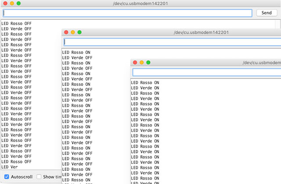Focus the middle window's serial input field
281x184 pixels.
click(x=172, y=42)
